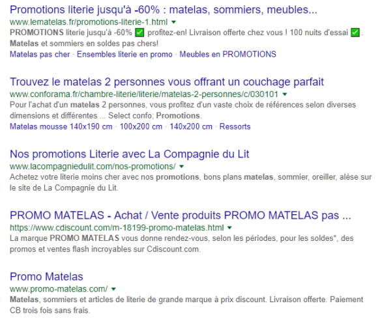Click the www.promo-matelas.com/ URL text
The width and height of the screenshot is (391, 321).
(x=59, y=289)
